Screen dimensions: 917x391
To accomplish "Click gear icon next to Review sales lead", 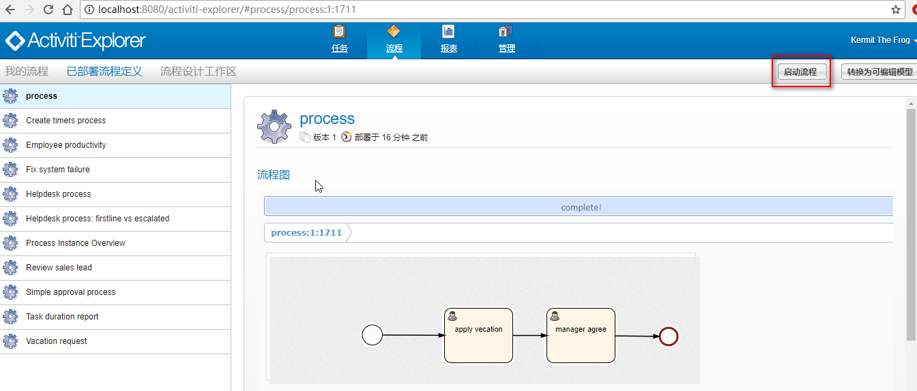I will tap(10, 268).
